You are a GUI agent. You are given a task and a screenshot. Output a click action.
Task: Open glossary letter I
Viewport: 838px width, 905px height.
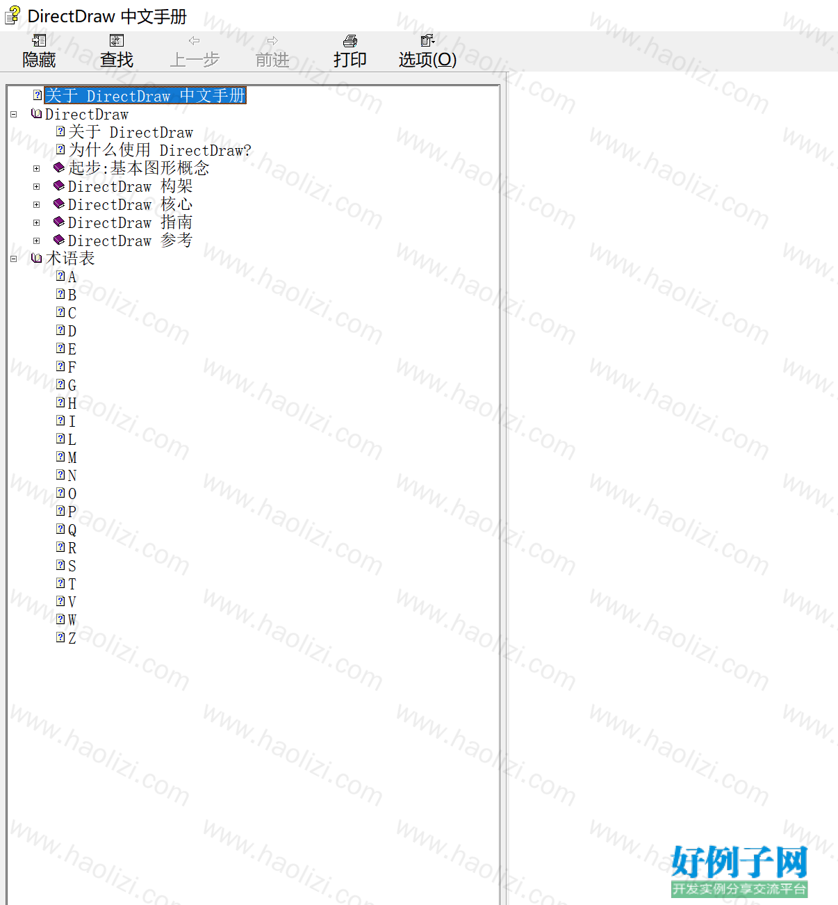(72, 421)
